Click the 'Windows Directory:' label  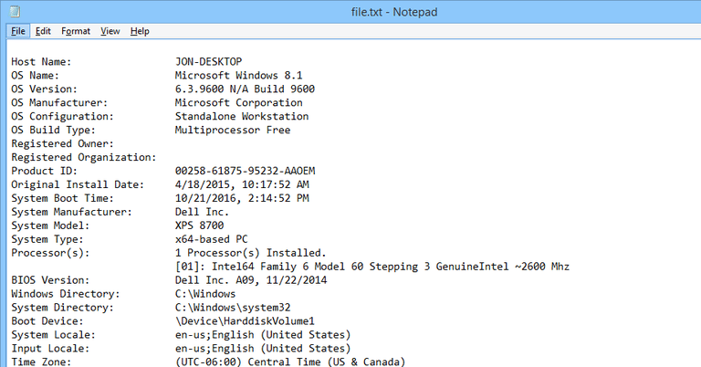[x=66, y=294]
